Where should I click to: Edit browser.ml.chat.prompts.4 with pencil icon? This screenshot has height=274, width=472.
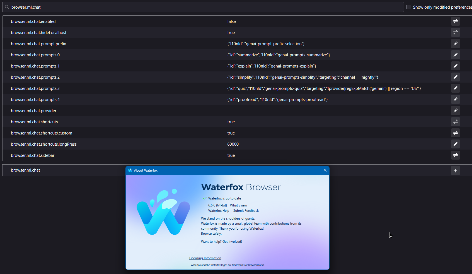(x=455, y=99)
